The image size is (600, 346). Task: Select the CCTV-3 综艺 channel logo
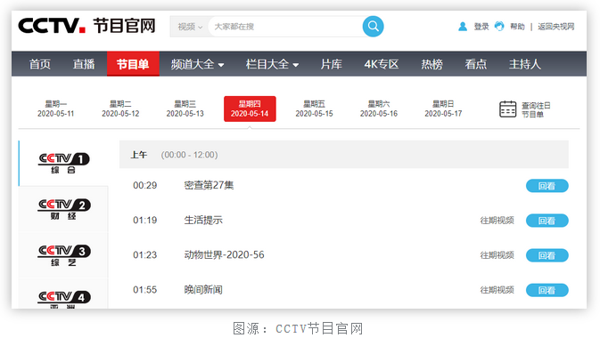63,255
